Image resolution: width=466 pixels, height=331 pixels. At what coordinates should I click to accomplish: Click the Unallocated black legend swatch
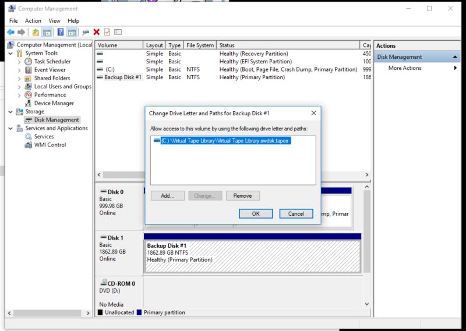click(x=100, y=312)
